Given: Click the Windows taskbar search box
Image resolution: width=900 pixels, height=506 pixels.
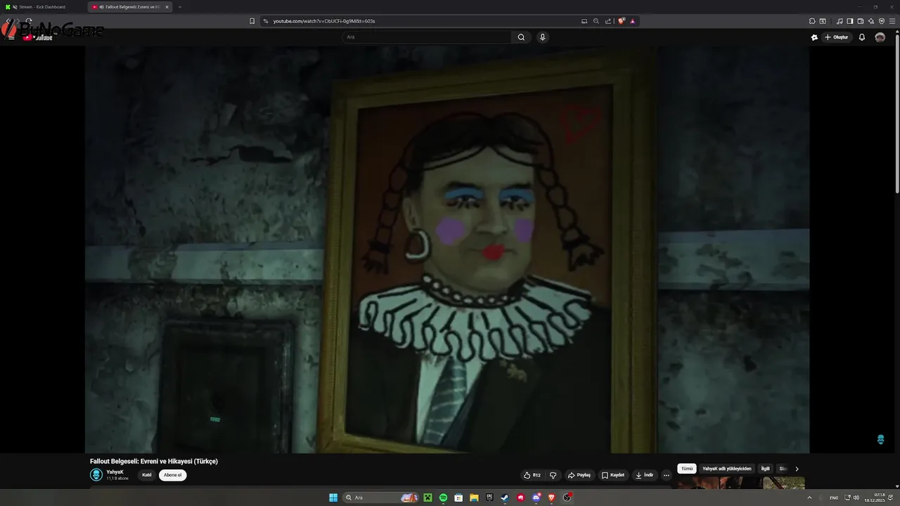Looking at the screenshot, I should (380, 498).
